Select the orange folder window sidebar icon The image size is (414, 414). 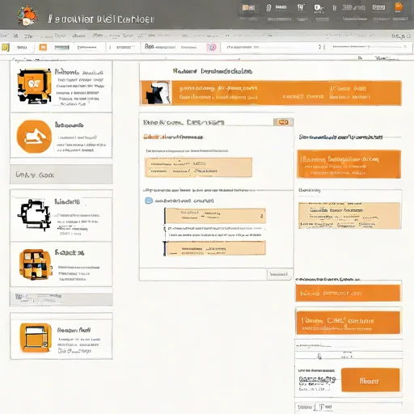[36, 338]
